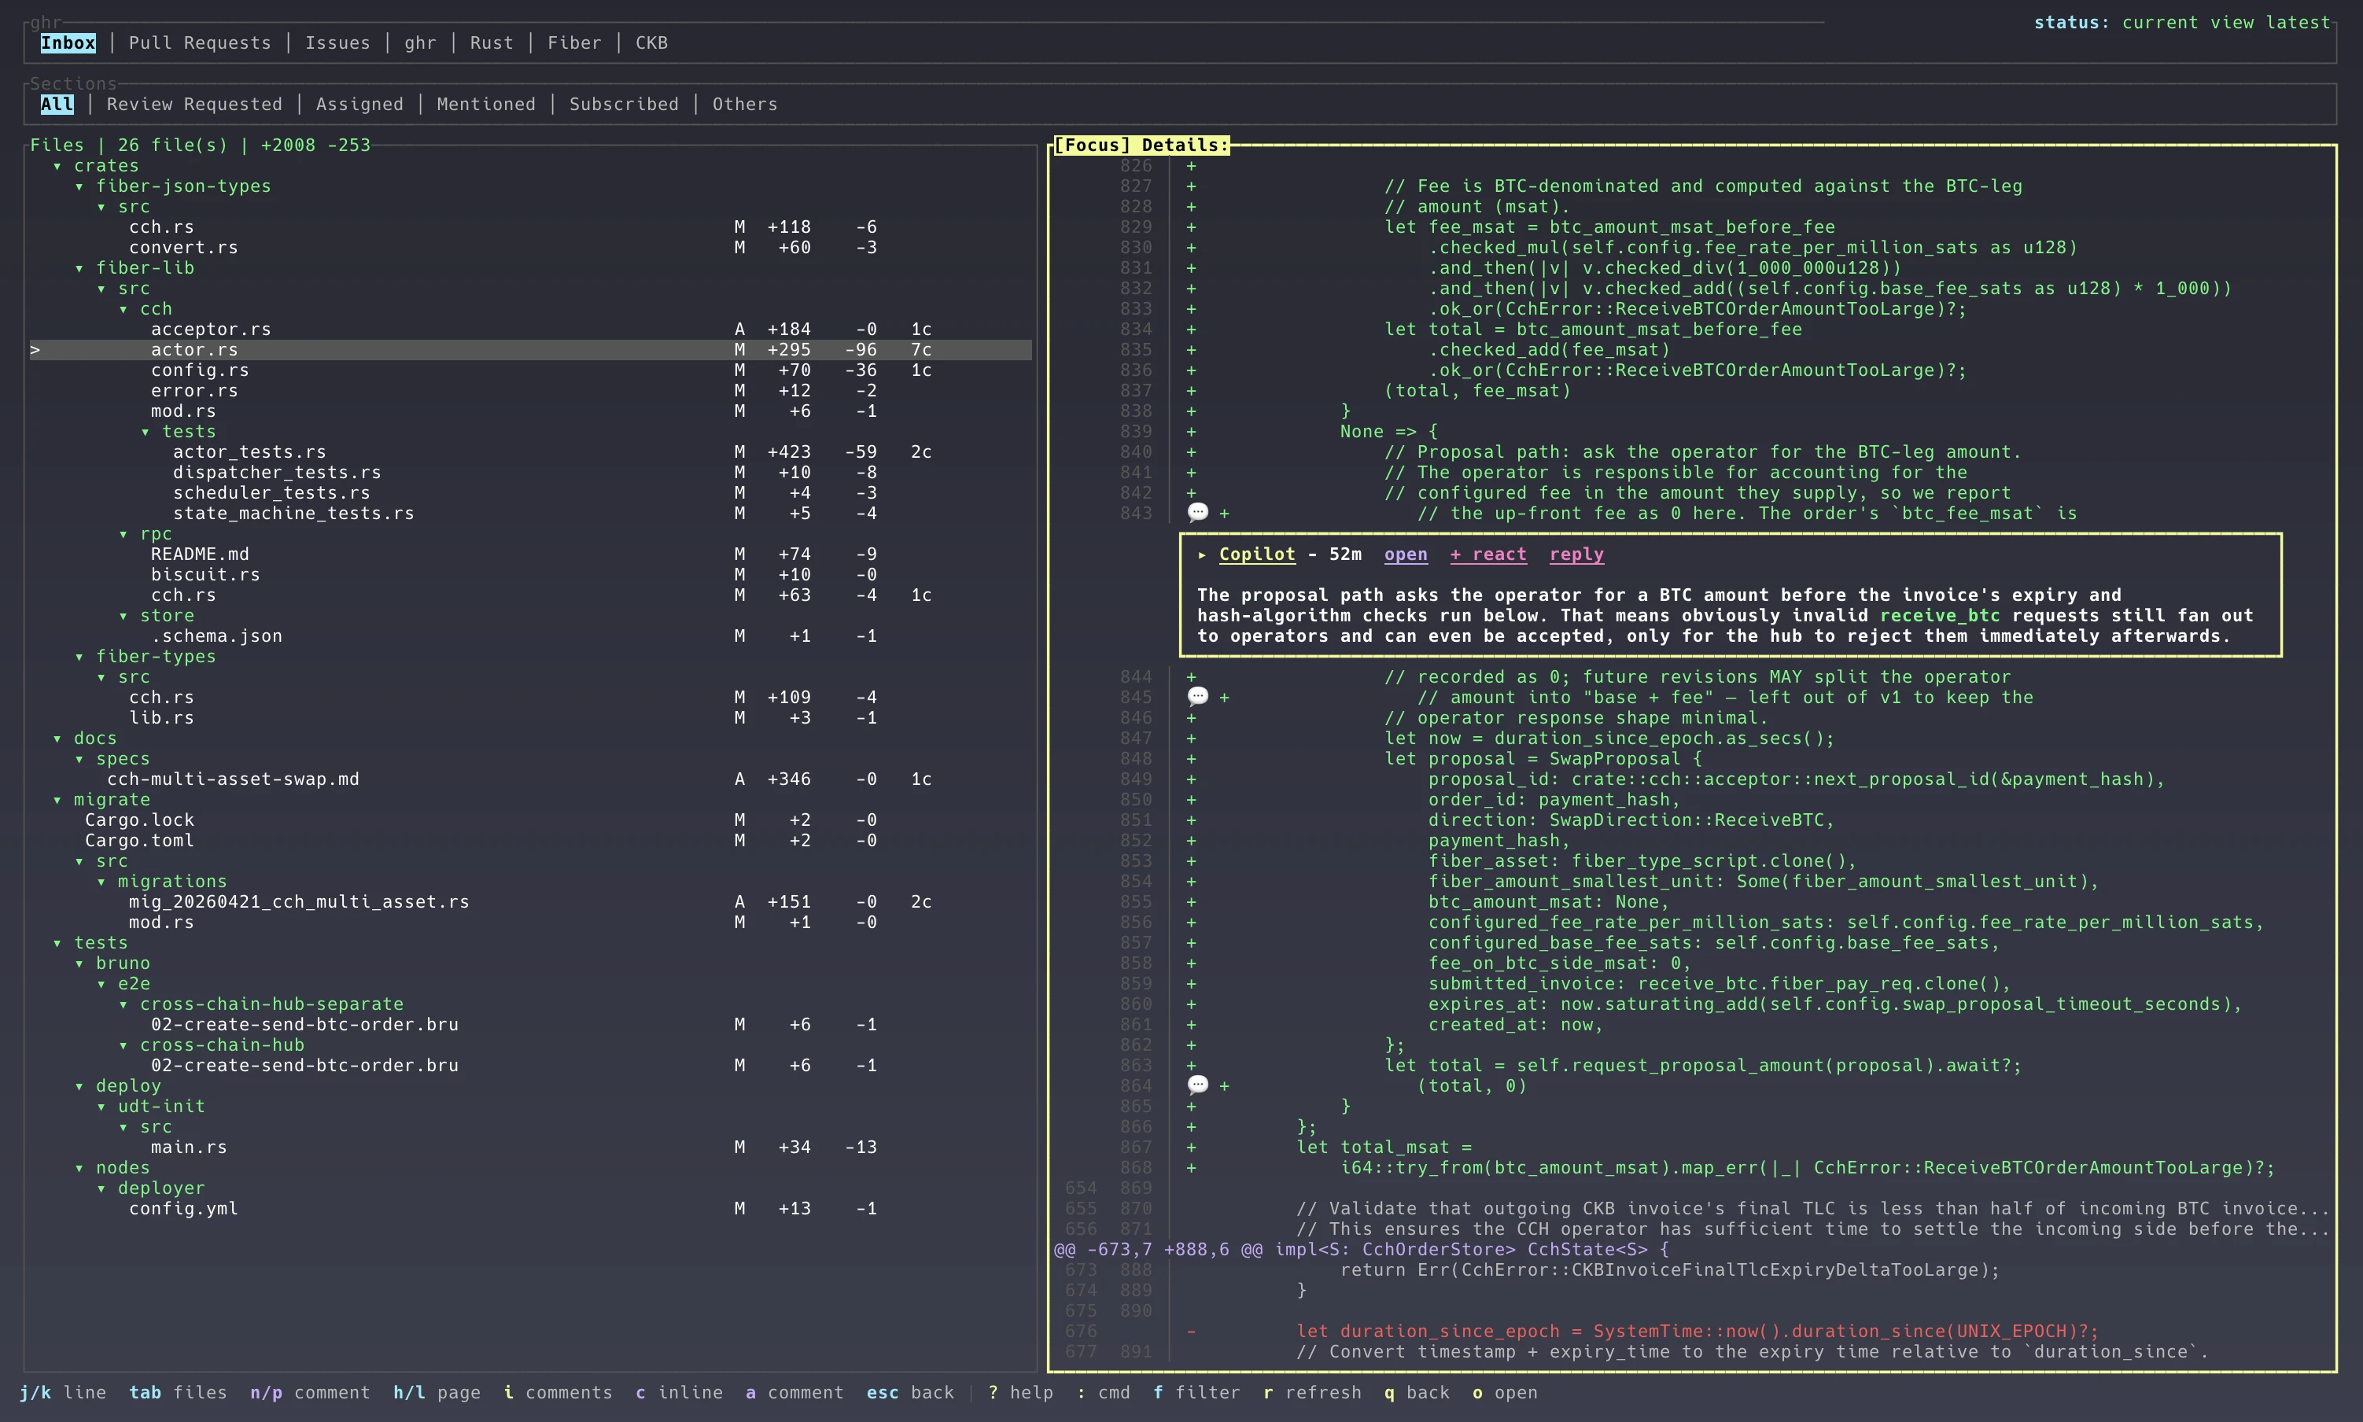Click the status current view latest text

pyautogui.click(x=2182, y=22)
